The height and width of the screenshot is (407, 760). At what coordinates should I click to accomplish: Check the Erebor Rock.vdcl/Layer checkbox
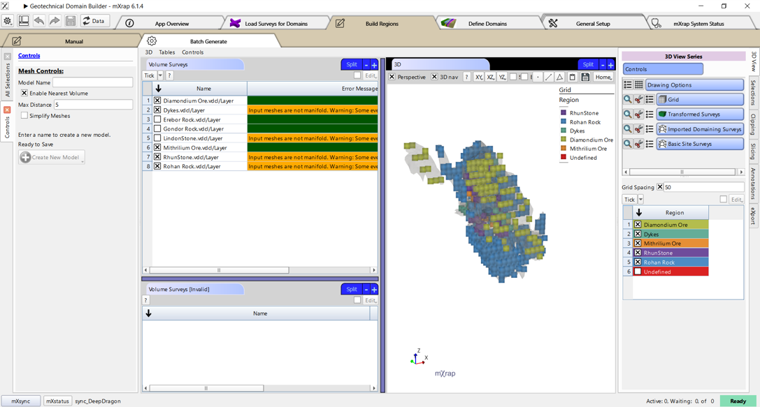[157, 119]
